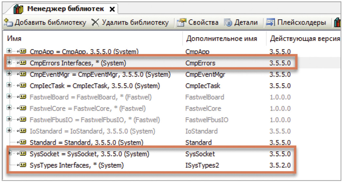The height and width of the screenshot is (183, 343).
Task: Expand the CmpEventMgr library node
Action: [x=9, y=74]
